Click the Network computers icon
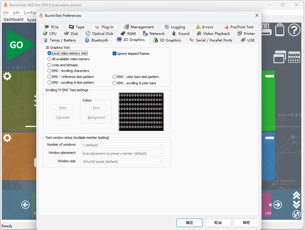 pos(145,33)
